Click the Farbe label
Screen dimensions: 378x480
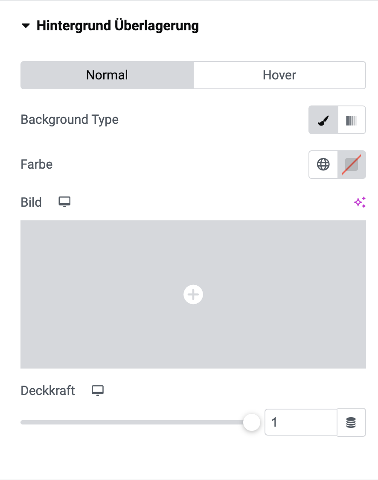(x=37, y=164)
